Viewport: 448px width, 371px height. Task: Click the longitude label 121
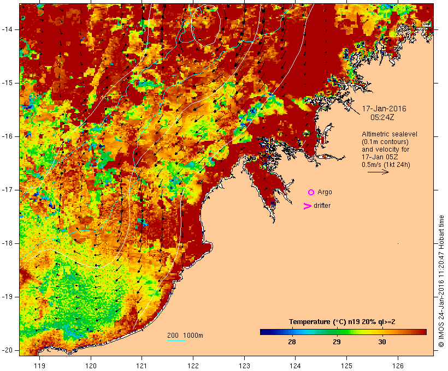(142, 366)
